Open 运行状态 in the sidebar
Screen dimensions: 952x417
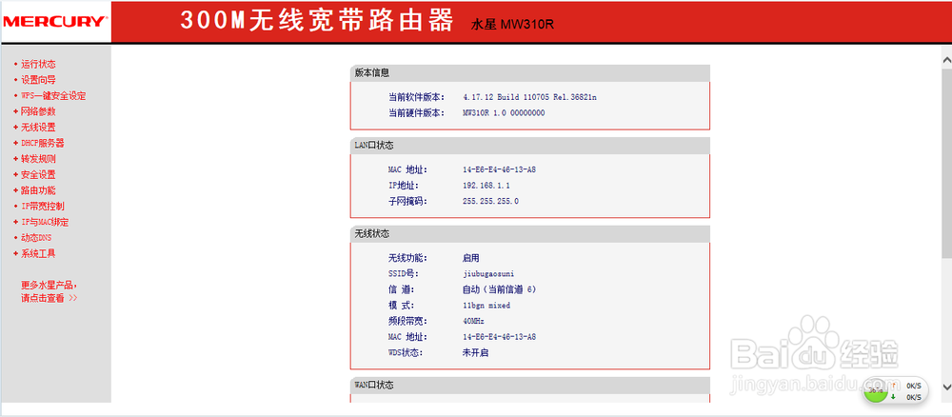pyautogui.click(x=38, y=64)
